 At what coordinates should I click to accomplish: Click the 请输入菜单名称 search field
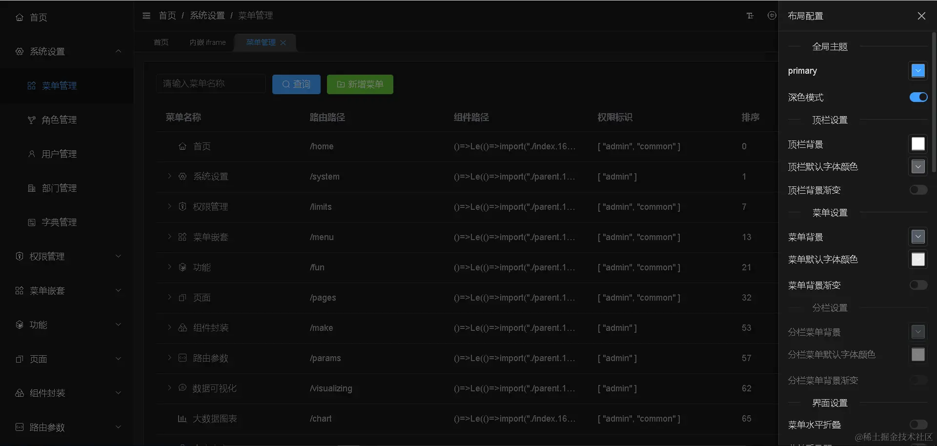pyautogui.click(x=211, y=83)
